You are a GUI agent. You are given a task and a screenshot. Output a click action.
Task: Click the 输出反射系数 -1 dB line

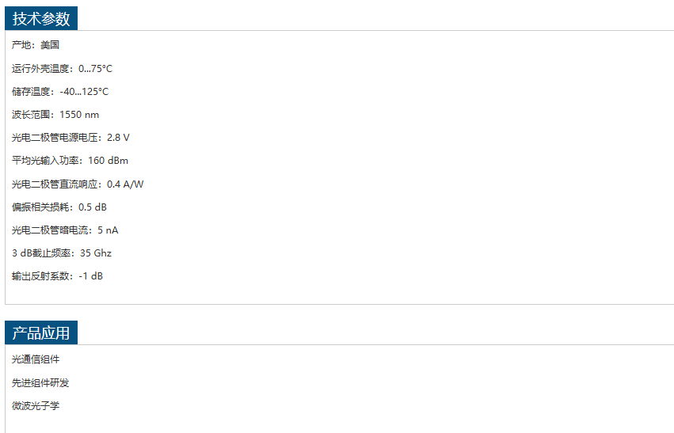57,276
